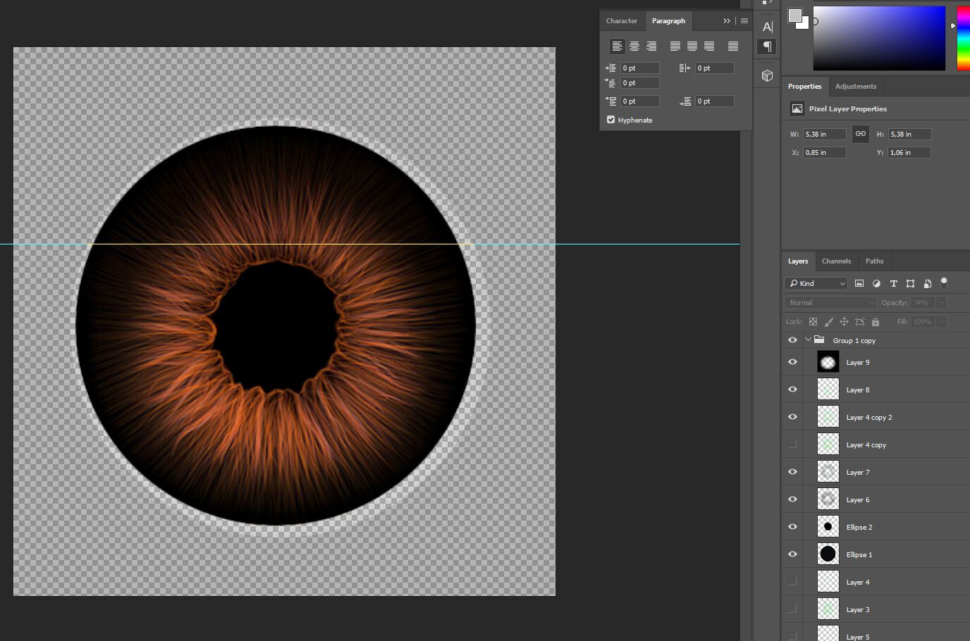Viewport: 970px width, 641px height.
Task: Open the Character panel icon in dock
Action: 767,27
